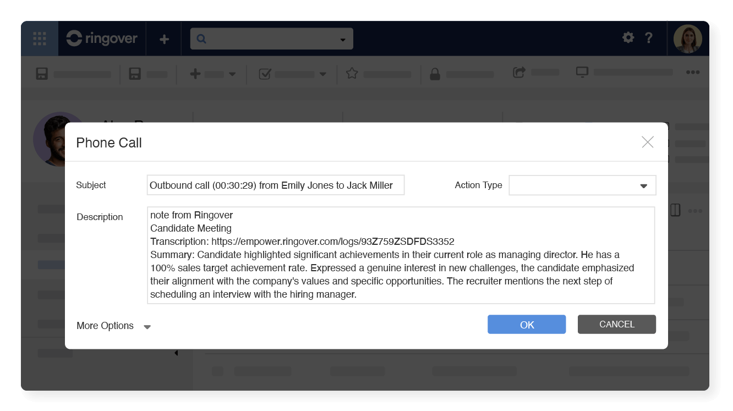Screen dimensions: 733x411
Task: Open the apps grid icon
Action: pos(39,38)
